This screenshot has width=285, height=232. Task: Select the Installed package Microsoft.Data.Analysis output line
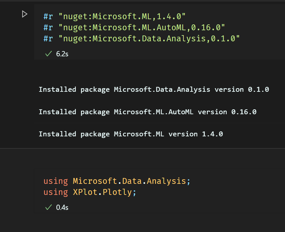(x=154, y=89)
